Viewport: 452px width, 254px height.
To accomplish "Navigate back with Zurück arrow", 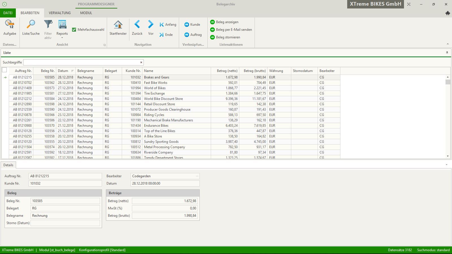I will click(x=137, y=25).
